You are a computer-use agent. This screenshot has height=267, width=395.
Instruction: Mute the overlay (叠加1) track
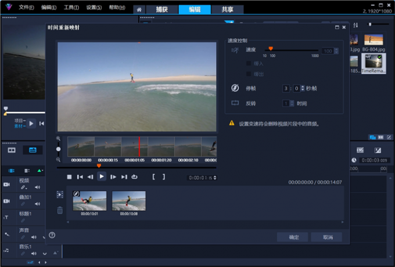pos(37,204)
